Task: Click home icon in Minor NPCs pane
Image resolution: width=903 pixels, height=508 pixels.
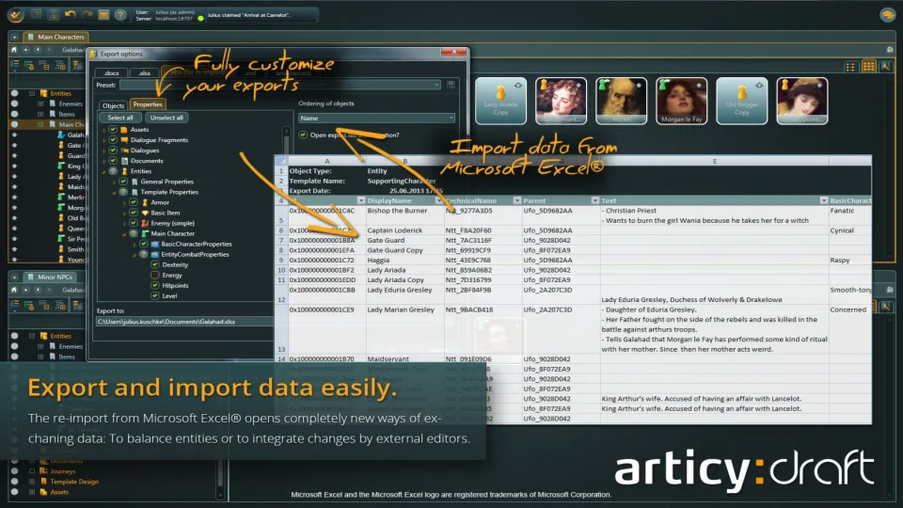Action: (14, 290)
